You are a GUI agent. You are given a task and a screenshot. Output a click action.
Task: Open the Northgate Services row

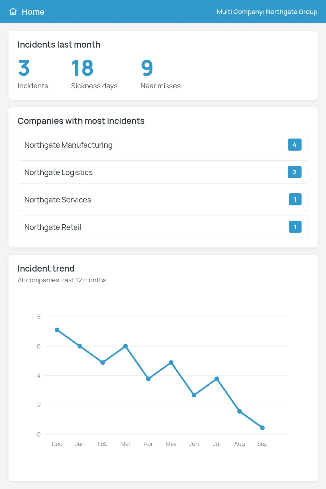pyautogui.click(x=163, y=200)
